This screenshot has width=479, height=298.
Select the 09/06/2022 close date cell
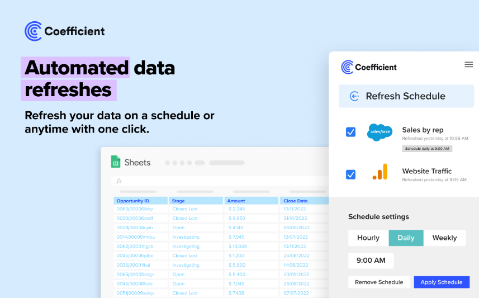pyautogui.click(x=304, y=228)
